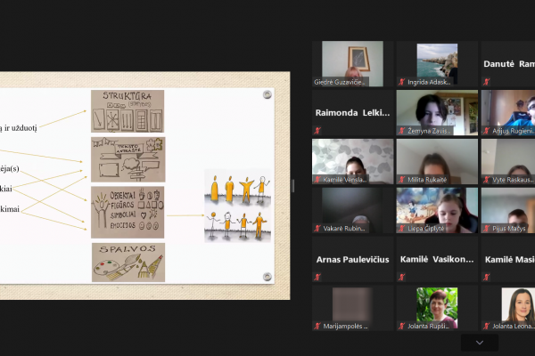535x356 pixels.
Task: Click the name Raimonda Lelki...
Action: pyautogui.click(x=352, y=113)
